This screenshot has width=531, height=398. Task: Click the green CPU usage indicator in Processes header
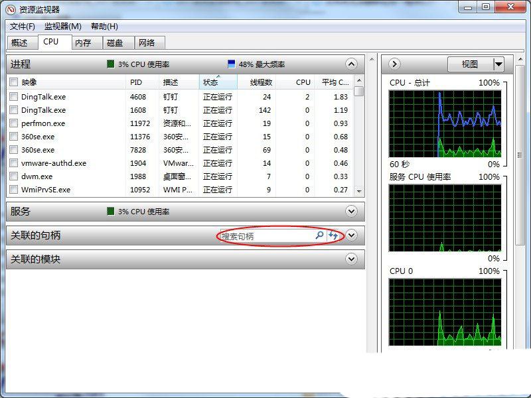tap(110, 64)
